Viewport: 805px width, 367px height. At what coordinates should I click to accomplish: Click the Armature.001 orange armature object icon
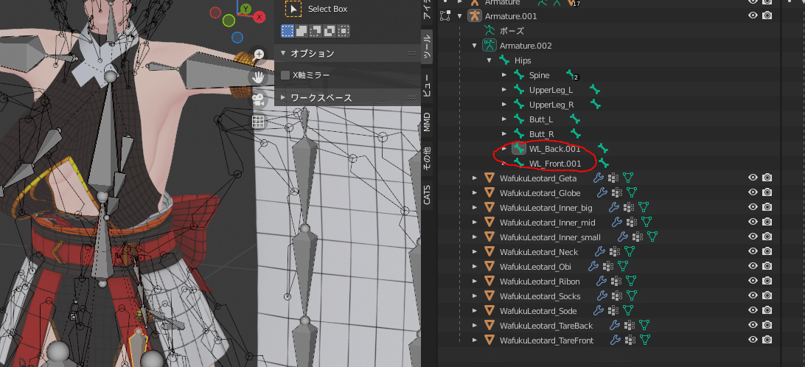475,16
